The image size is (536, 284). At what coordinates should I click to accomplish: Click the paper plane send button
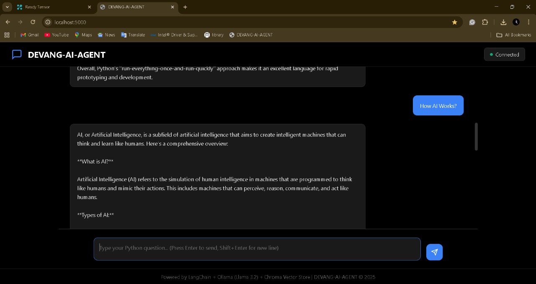[434, 252]
